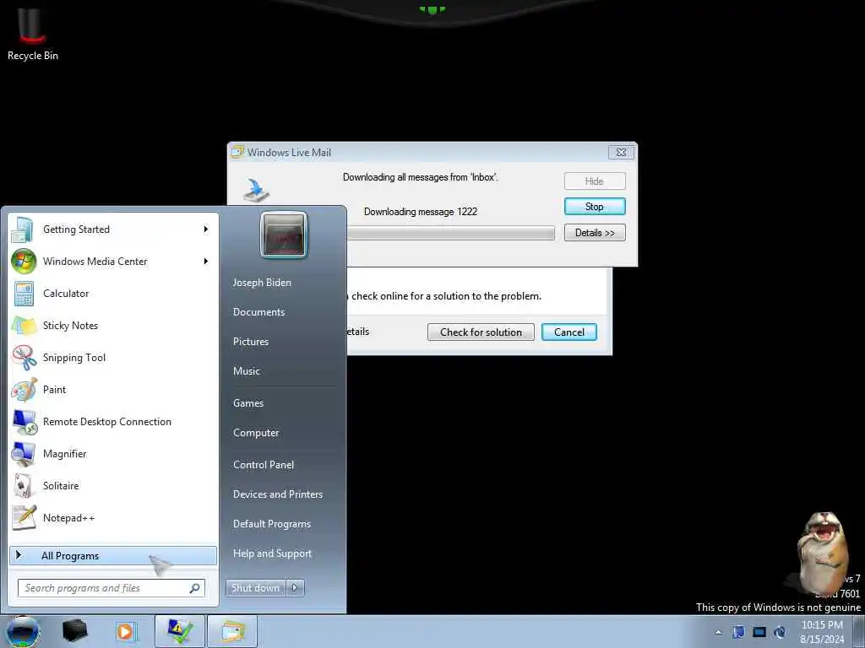
Task: Open the Solitaire icon
Action: point(24,486)
